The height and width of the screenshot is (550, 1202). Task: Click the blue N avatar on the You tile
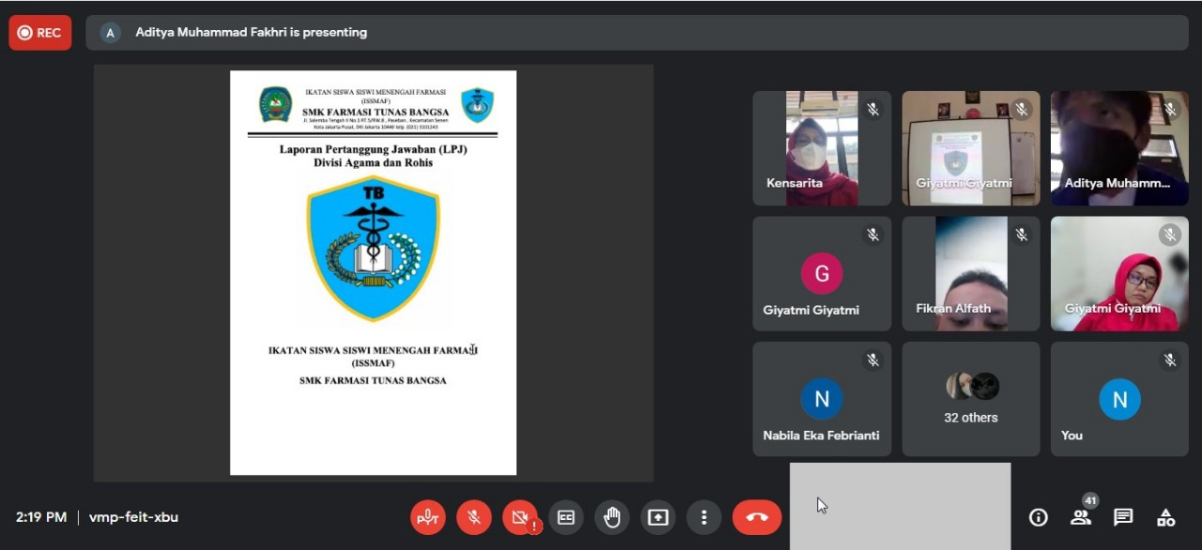(x=1119, y=399)
